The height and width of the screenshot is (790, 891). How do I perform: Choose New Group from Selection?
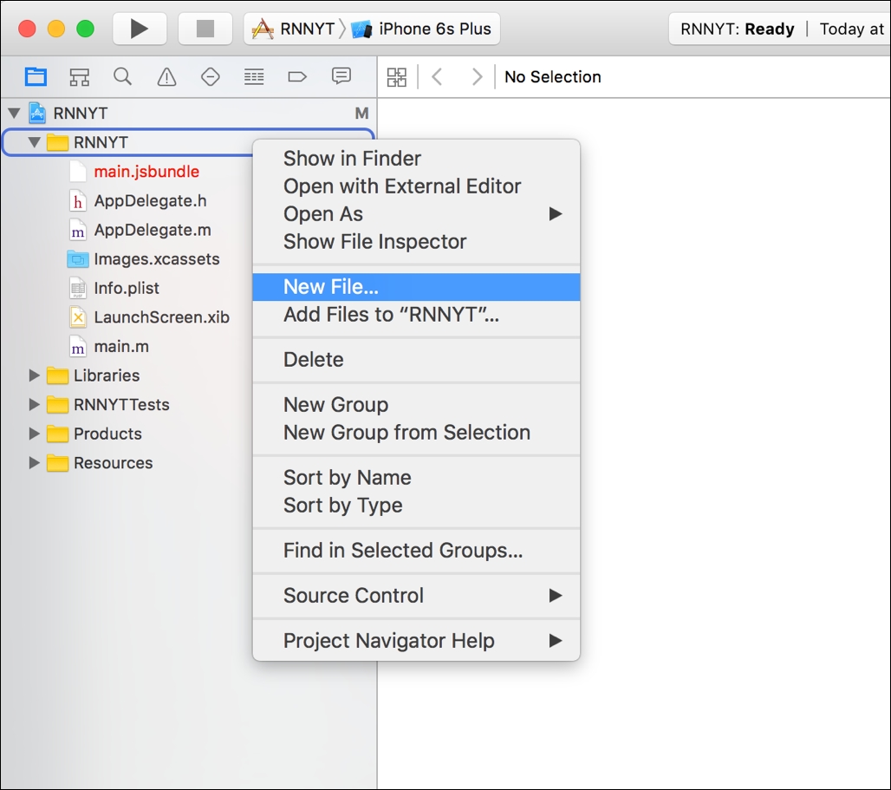click(x=416, y=433)
